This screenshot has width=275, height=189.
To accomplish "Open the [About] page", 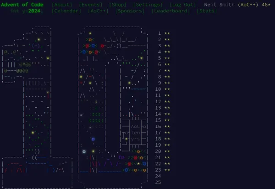I will pyautogui.click(x=62, y=5).
